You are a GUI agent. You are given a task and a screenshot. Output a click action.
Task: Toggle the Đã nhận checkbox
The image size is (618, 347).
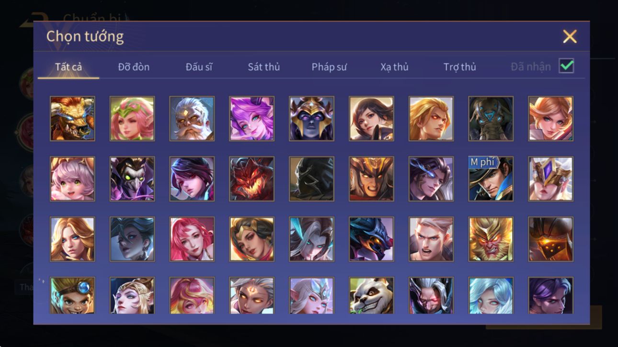[566, 66]
